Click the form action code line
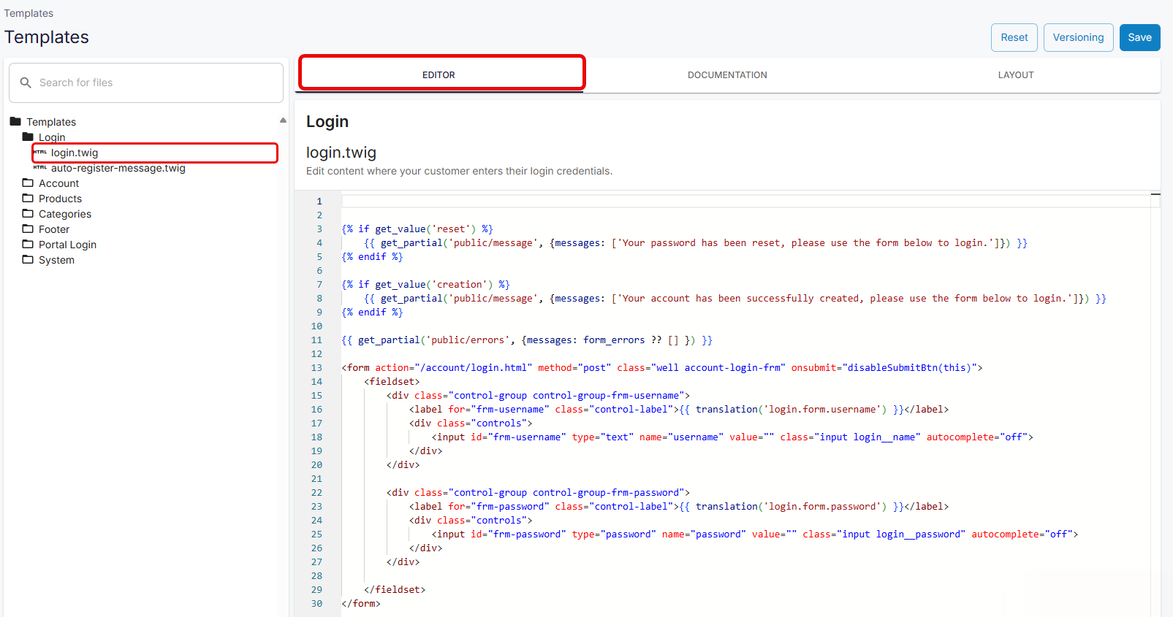1173x617 pixels. point(662,367)
